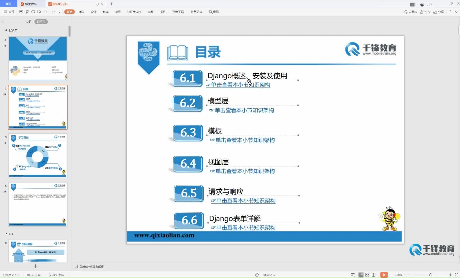Switch the panel to 大纲 outline view

point(28,22)
